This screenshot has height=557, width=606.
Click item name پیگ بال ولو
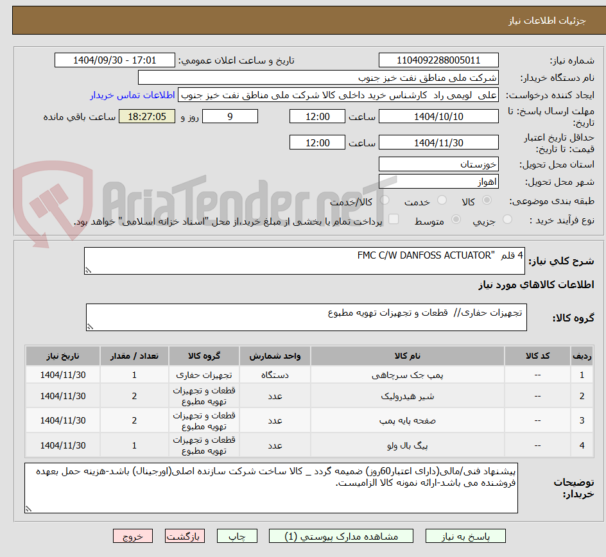(x=408, y=445)
